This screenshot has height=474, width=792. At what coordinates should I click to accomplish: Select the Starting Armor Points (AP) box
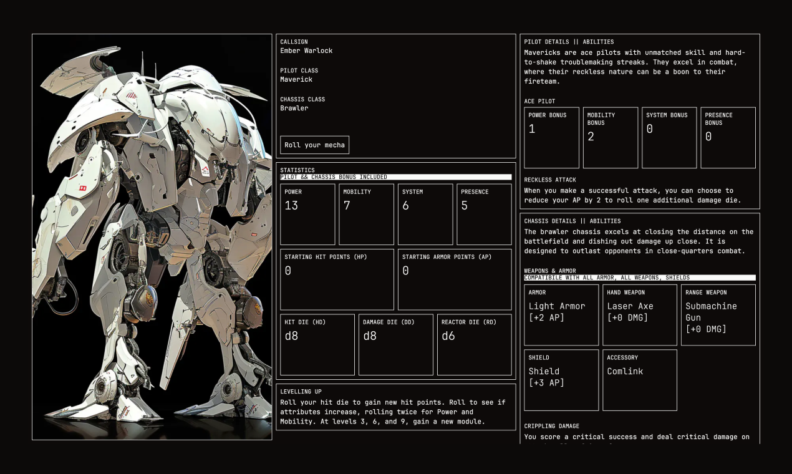(x=455, y=279)
